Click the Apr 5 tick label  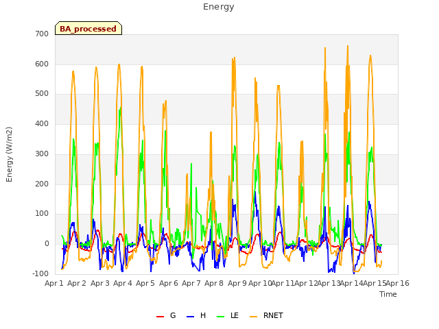coord(145,283)
